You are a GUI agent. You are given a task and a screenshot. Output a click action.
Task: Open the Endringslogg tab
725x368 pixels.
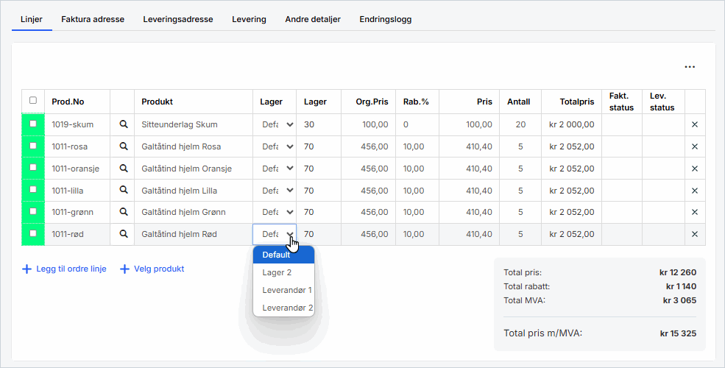click(x=385, y=19)
